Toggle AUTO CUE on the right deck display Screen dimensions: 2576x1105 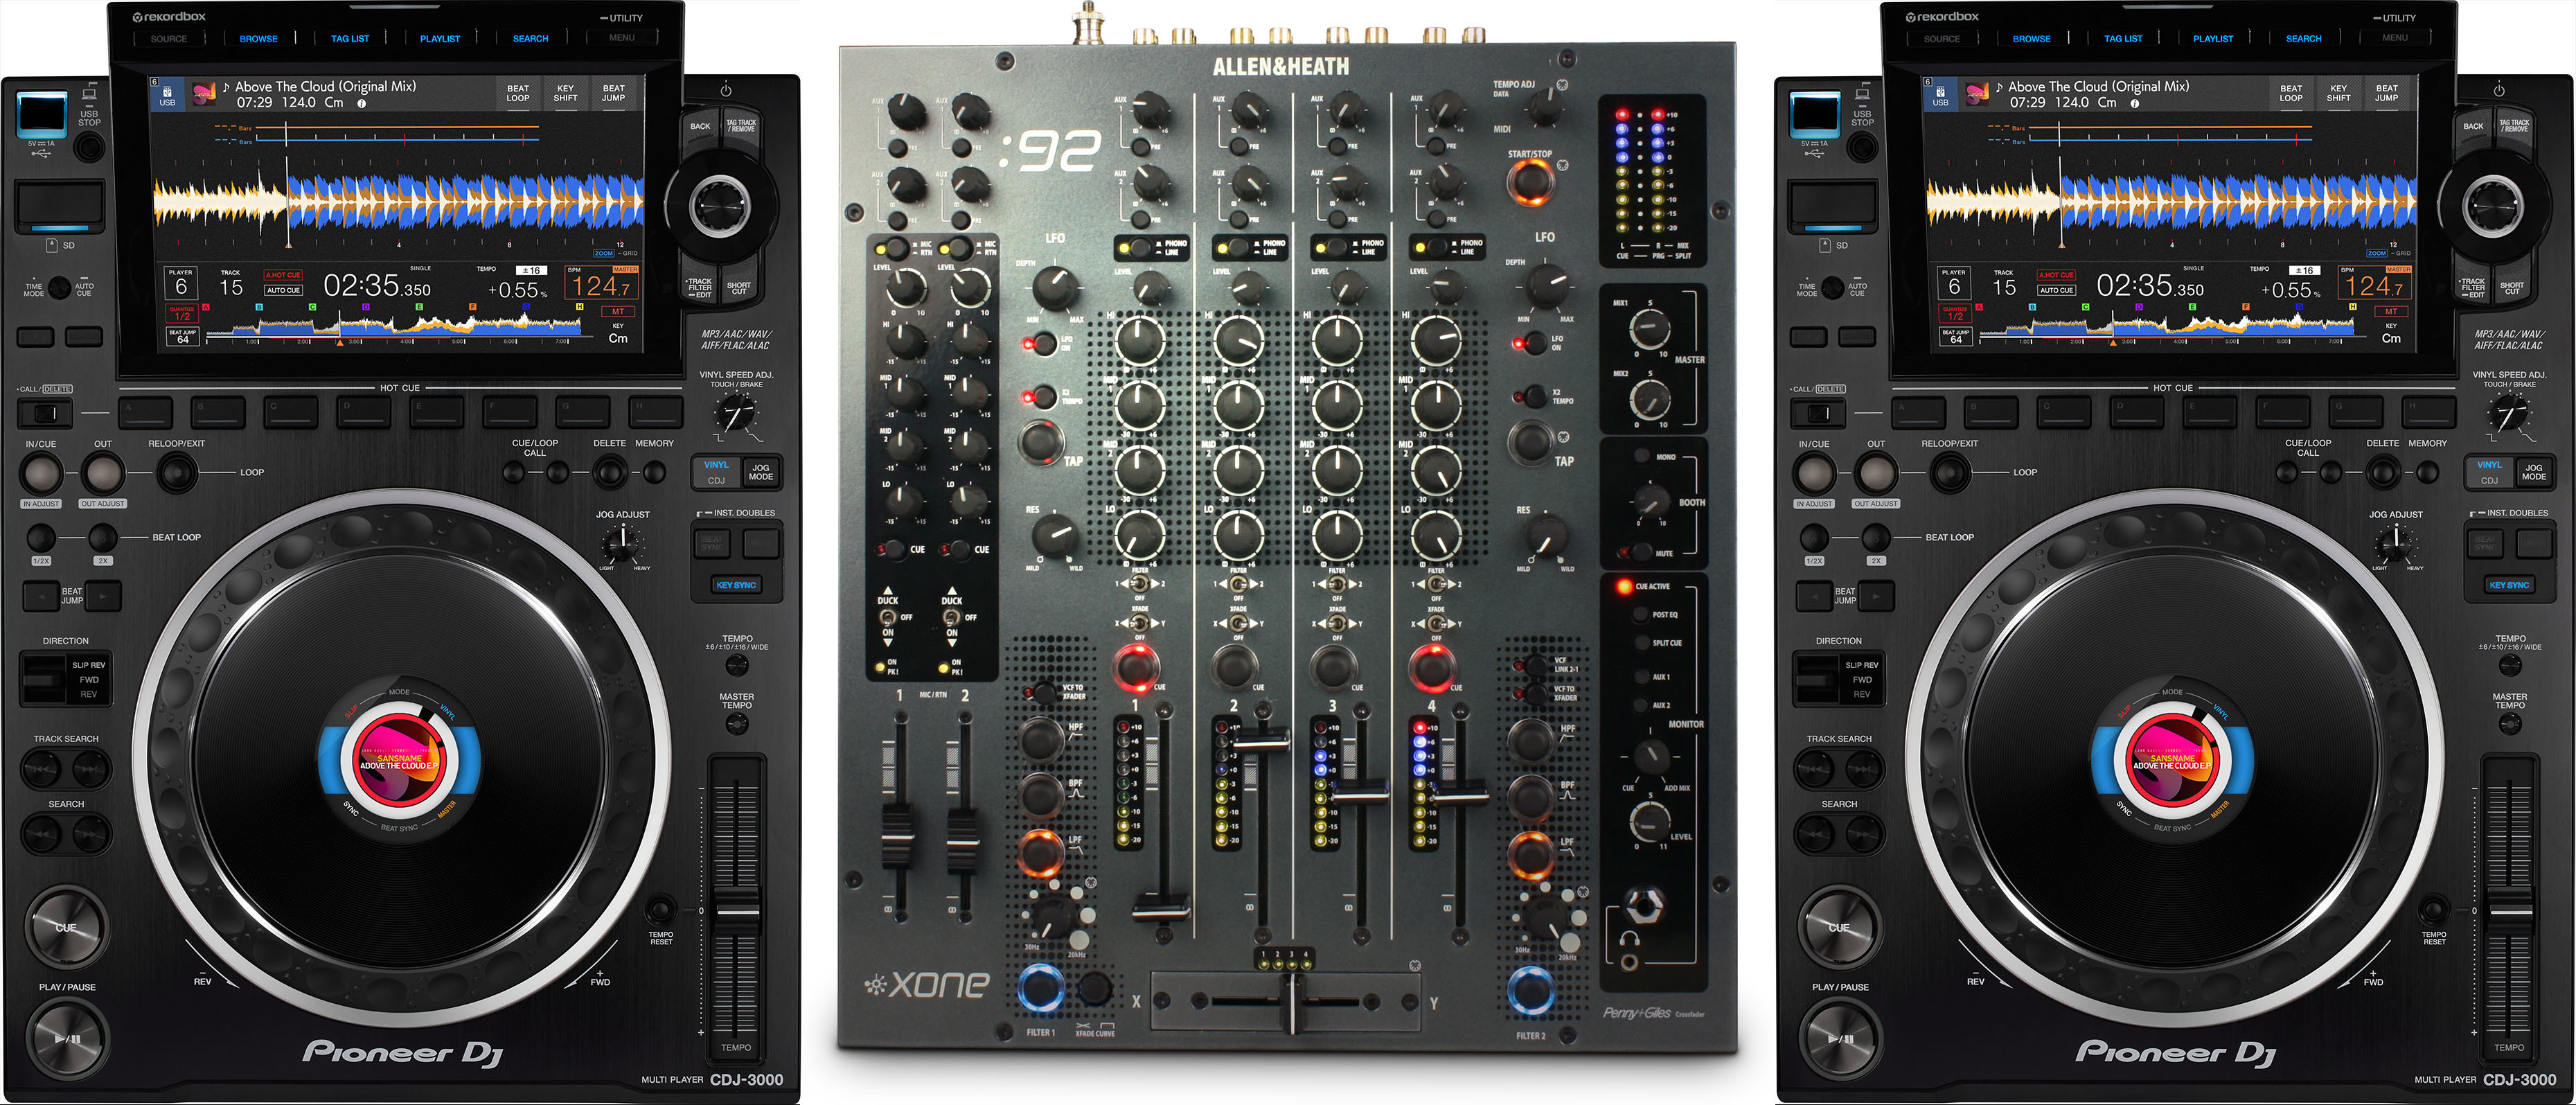(x=2057, y=290)
